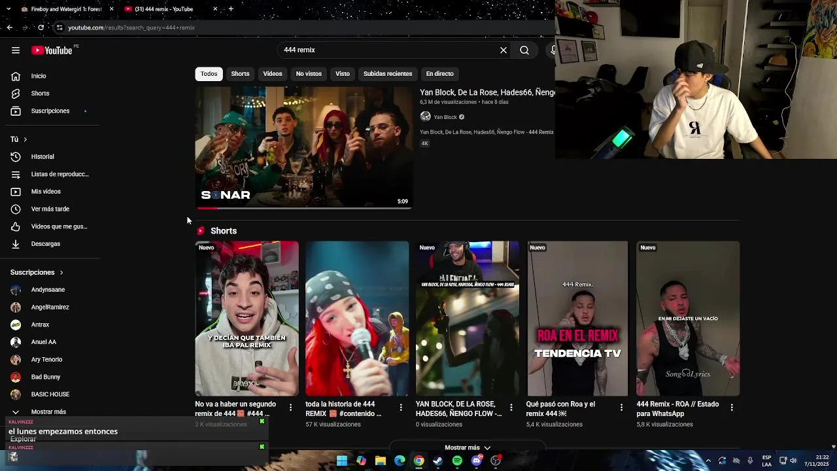Select the En directo filter chip
Image resolution: width=837 pixels, height=471 pixels.
(x=439, y=74)
